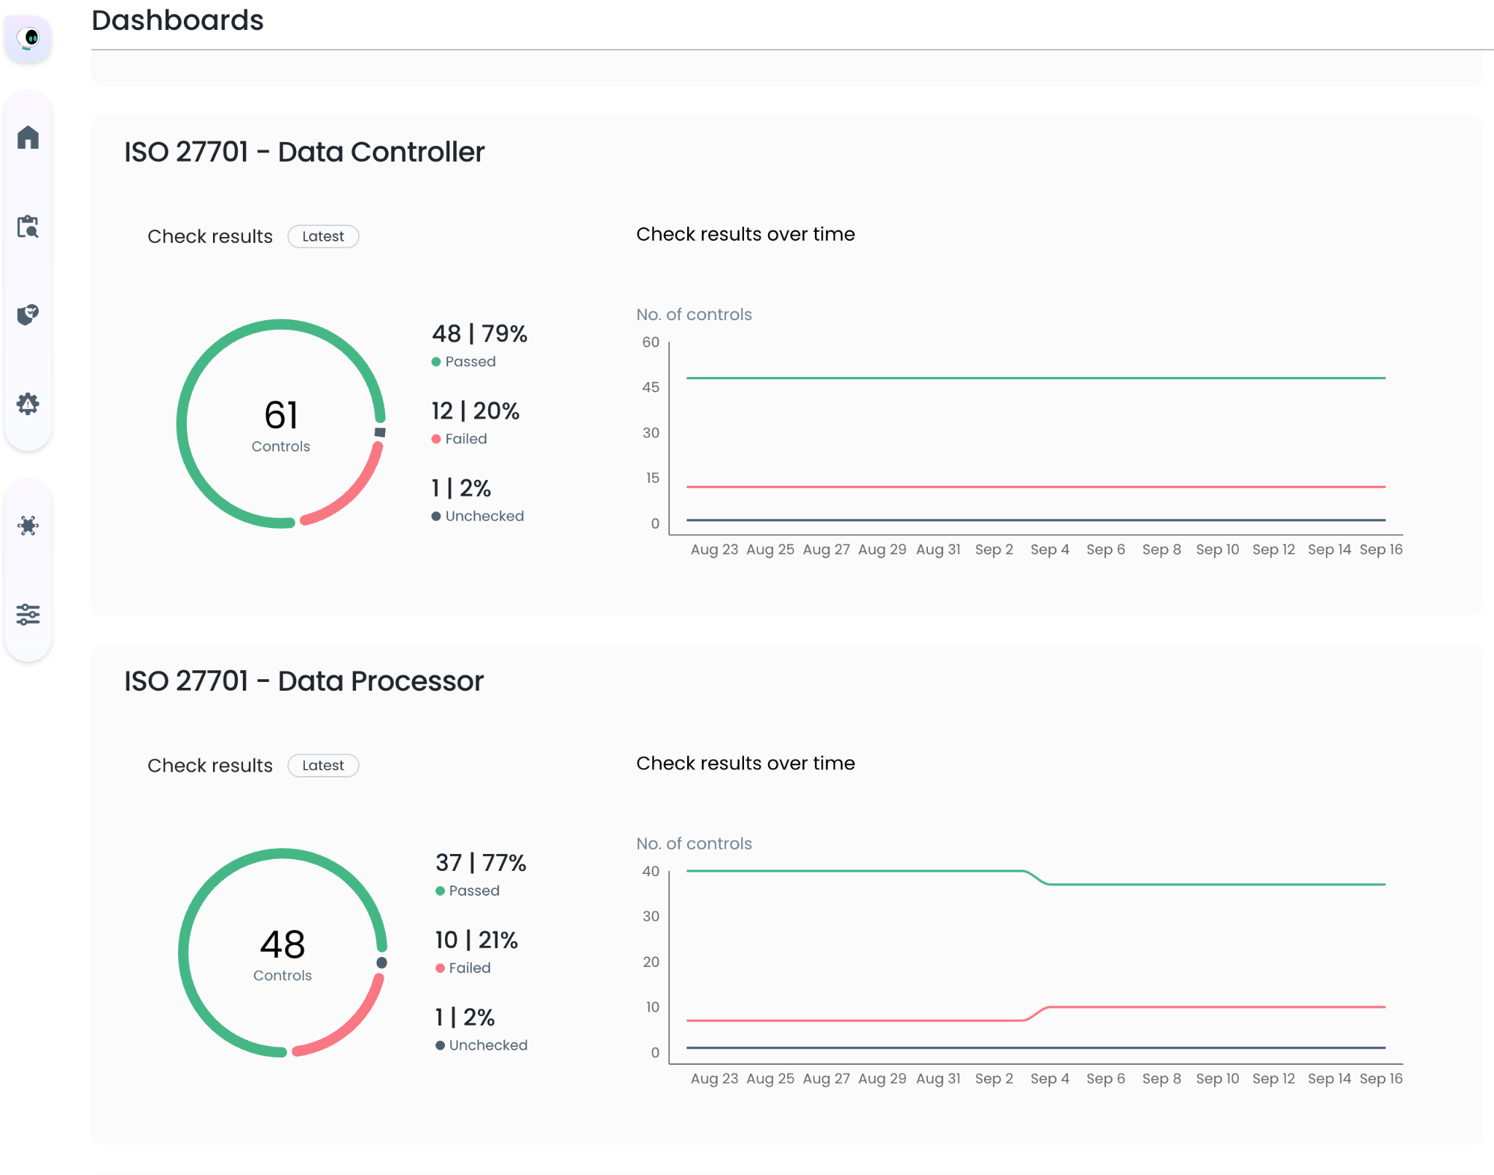Click Latest badge in Data Controller section
The width and height of the screenshot is (1494, 1175).
[322, 236]
